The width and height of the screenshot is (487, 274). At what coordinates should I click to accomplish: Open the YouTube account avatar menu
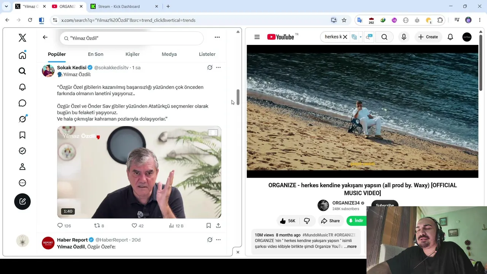tap(467, 37)
